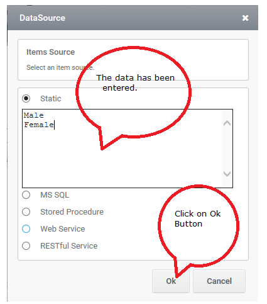Click the up chevron in the text area scrollbar
This screenshot has width=267, height=304.
click(227, 123)
